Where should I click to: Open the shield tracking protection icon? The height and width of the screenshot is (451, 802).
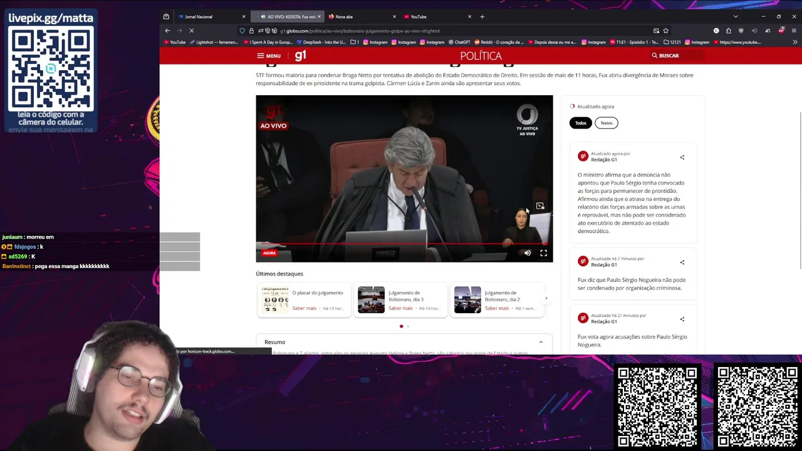tap(242, 31)
